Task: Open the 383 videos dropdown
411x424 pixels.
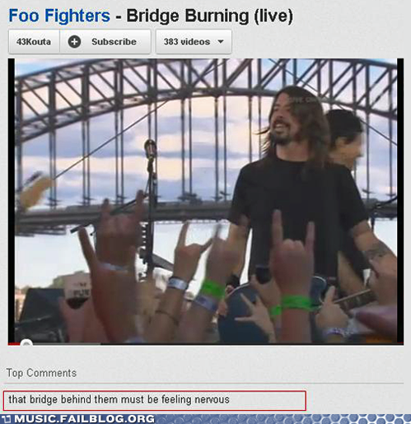Action: pos(194,42)
